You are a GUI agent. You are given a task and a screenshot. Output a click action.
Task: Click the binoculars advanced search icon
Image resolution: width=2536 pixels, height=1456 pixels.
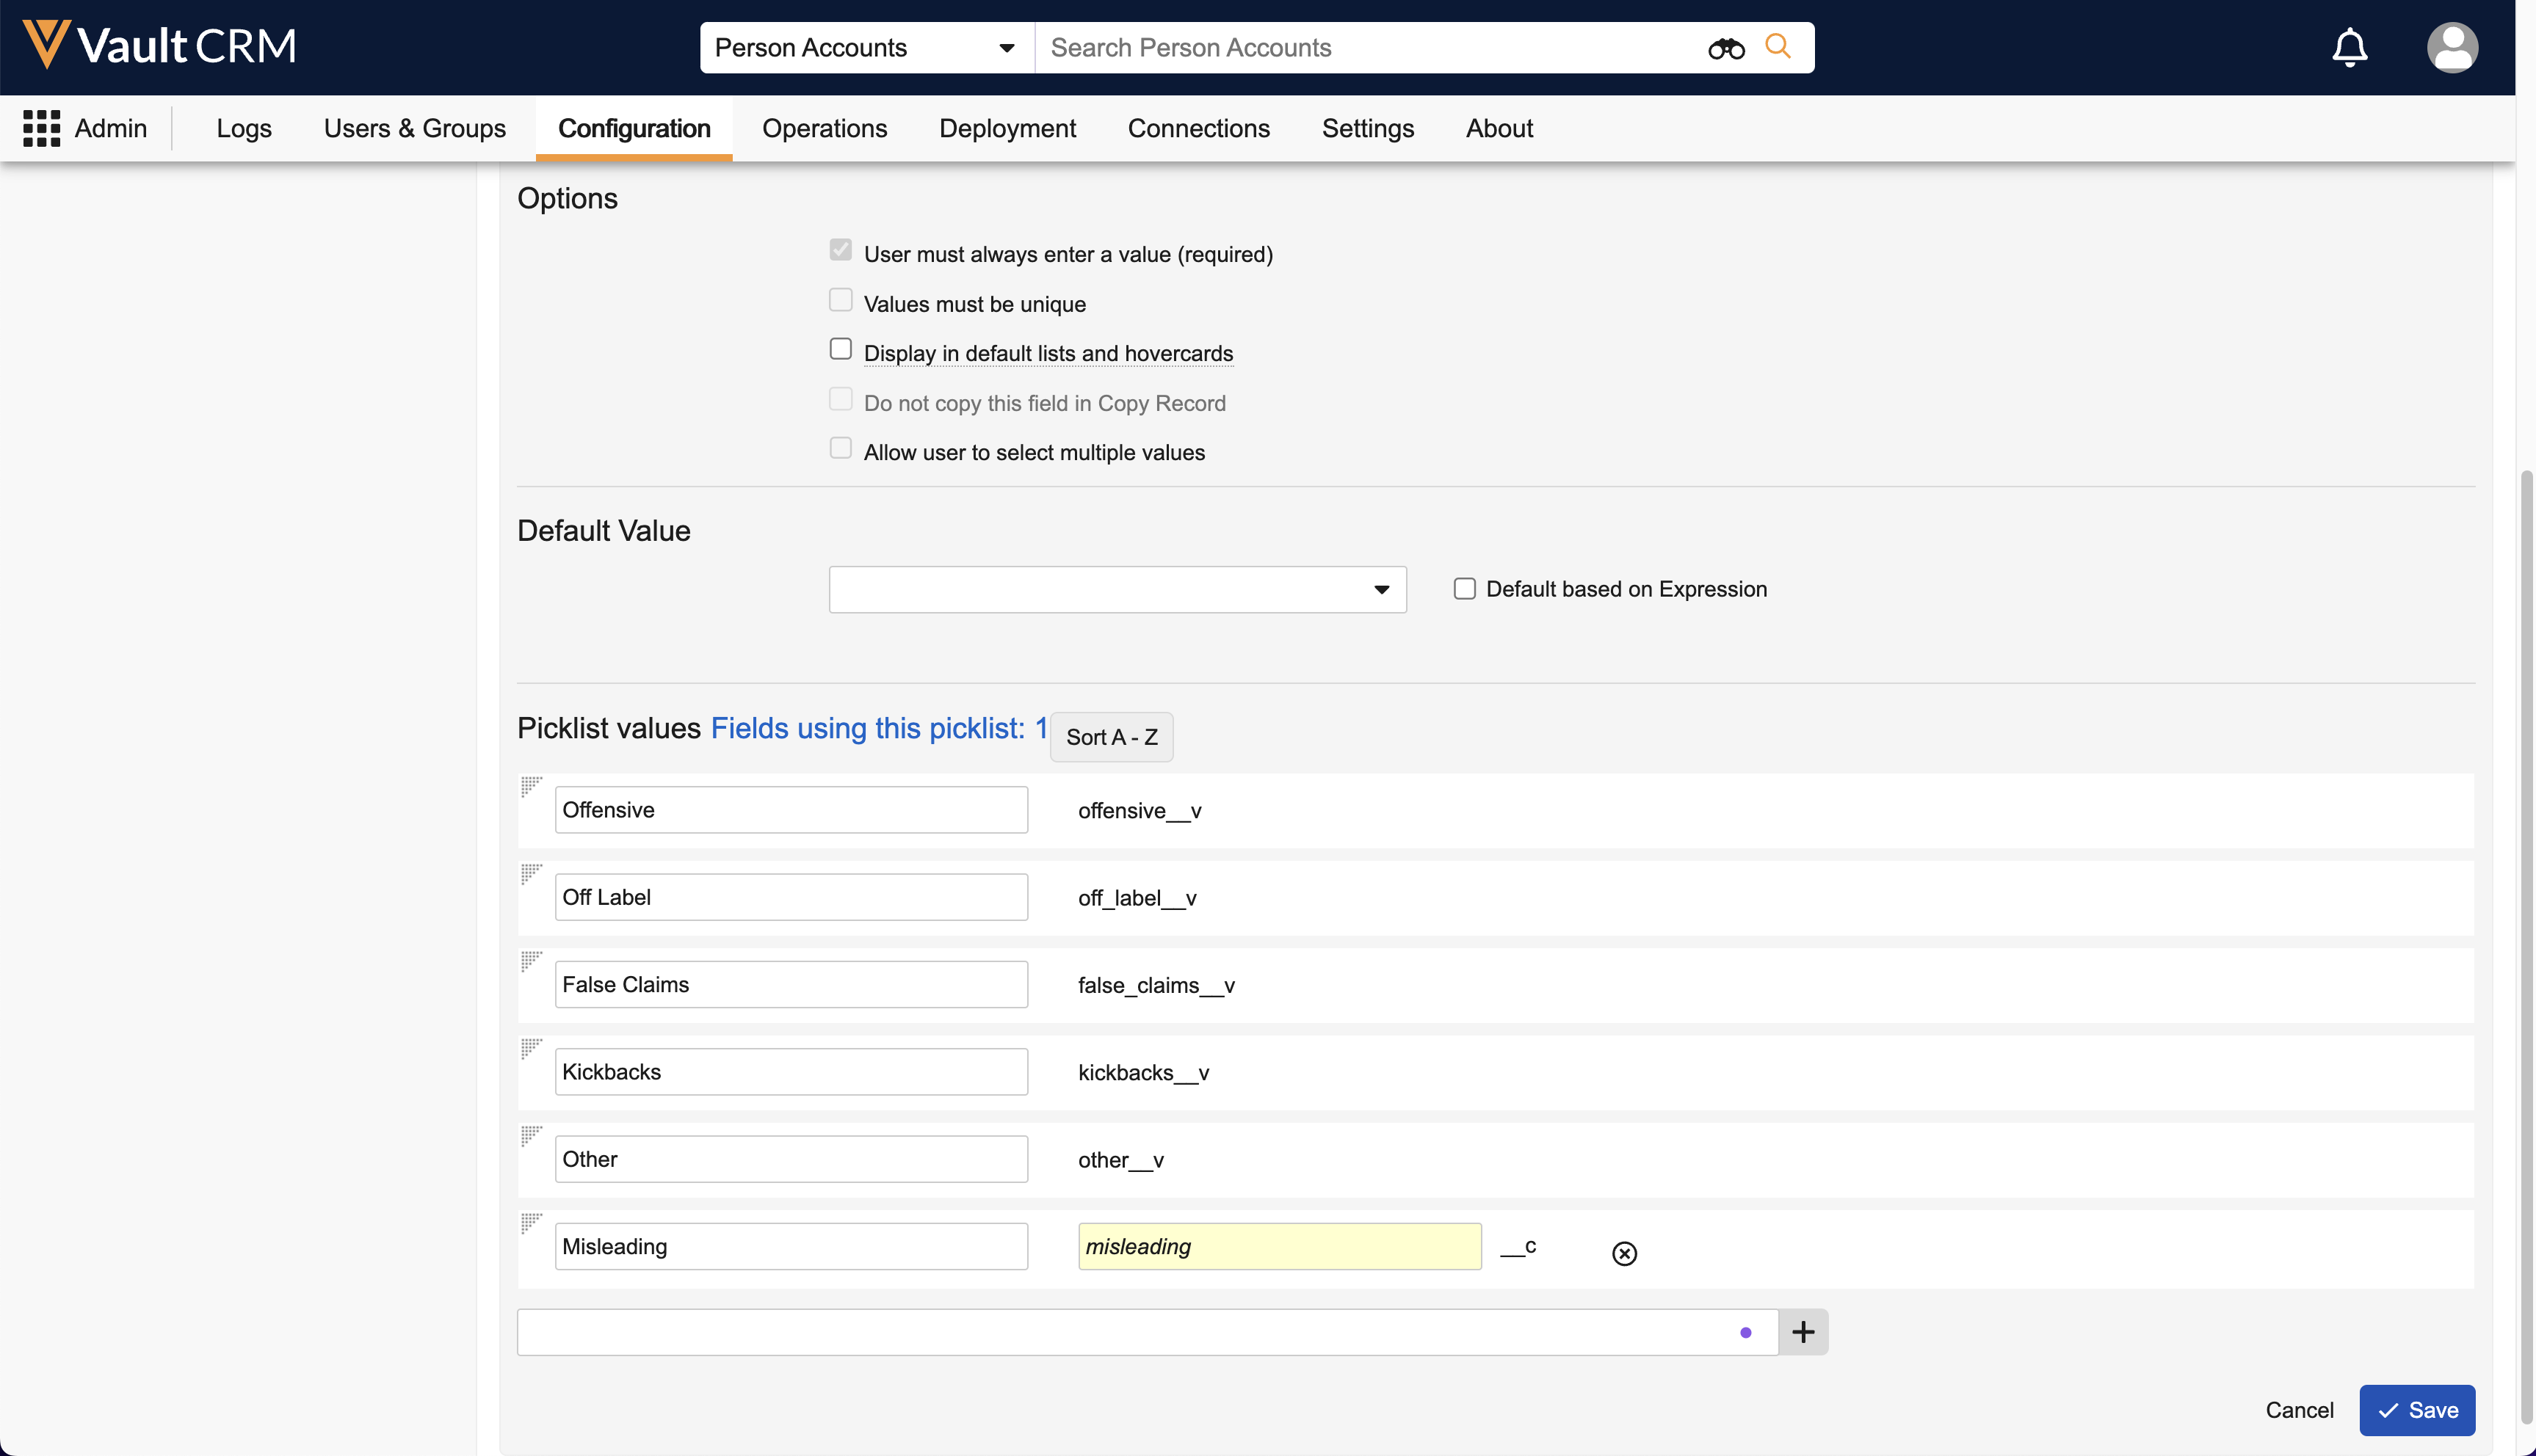(1725, 48)
